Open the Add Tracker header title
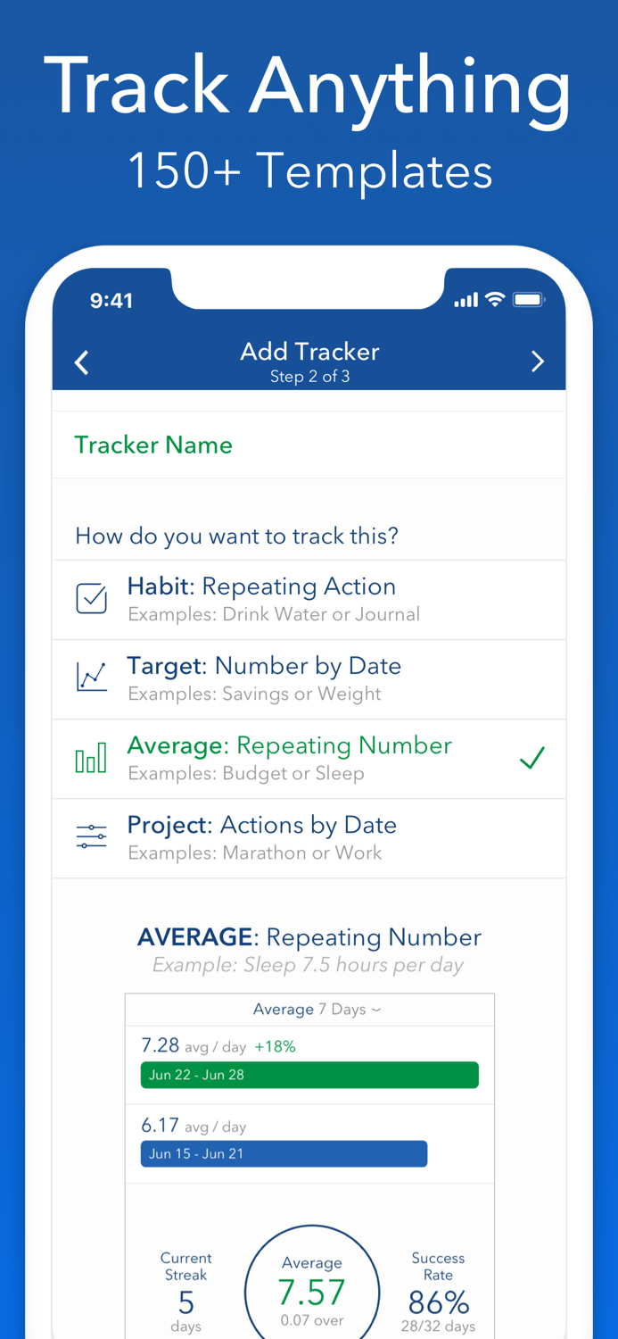This screenshot has width=618, height=1339. pos(309,352)
